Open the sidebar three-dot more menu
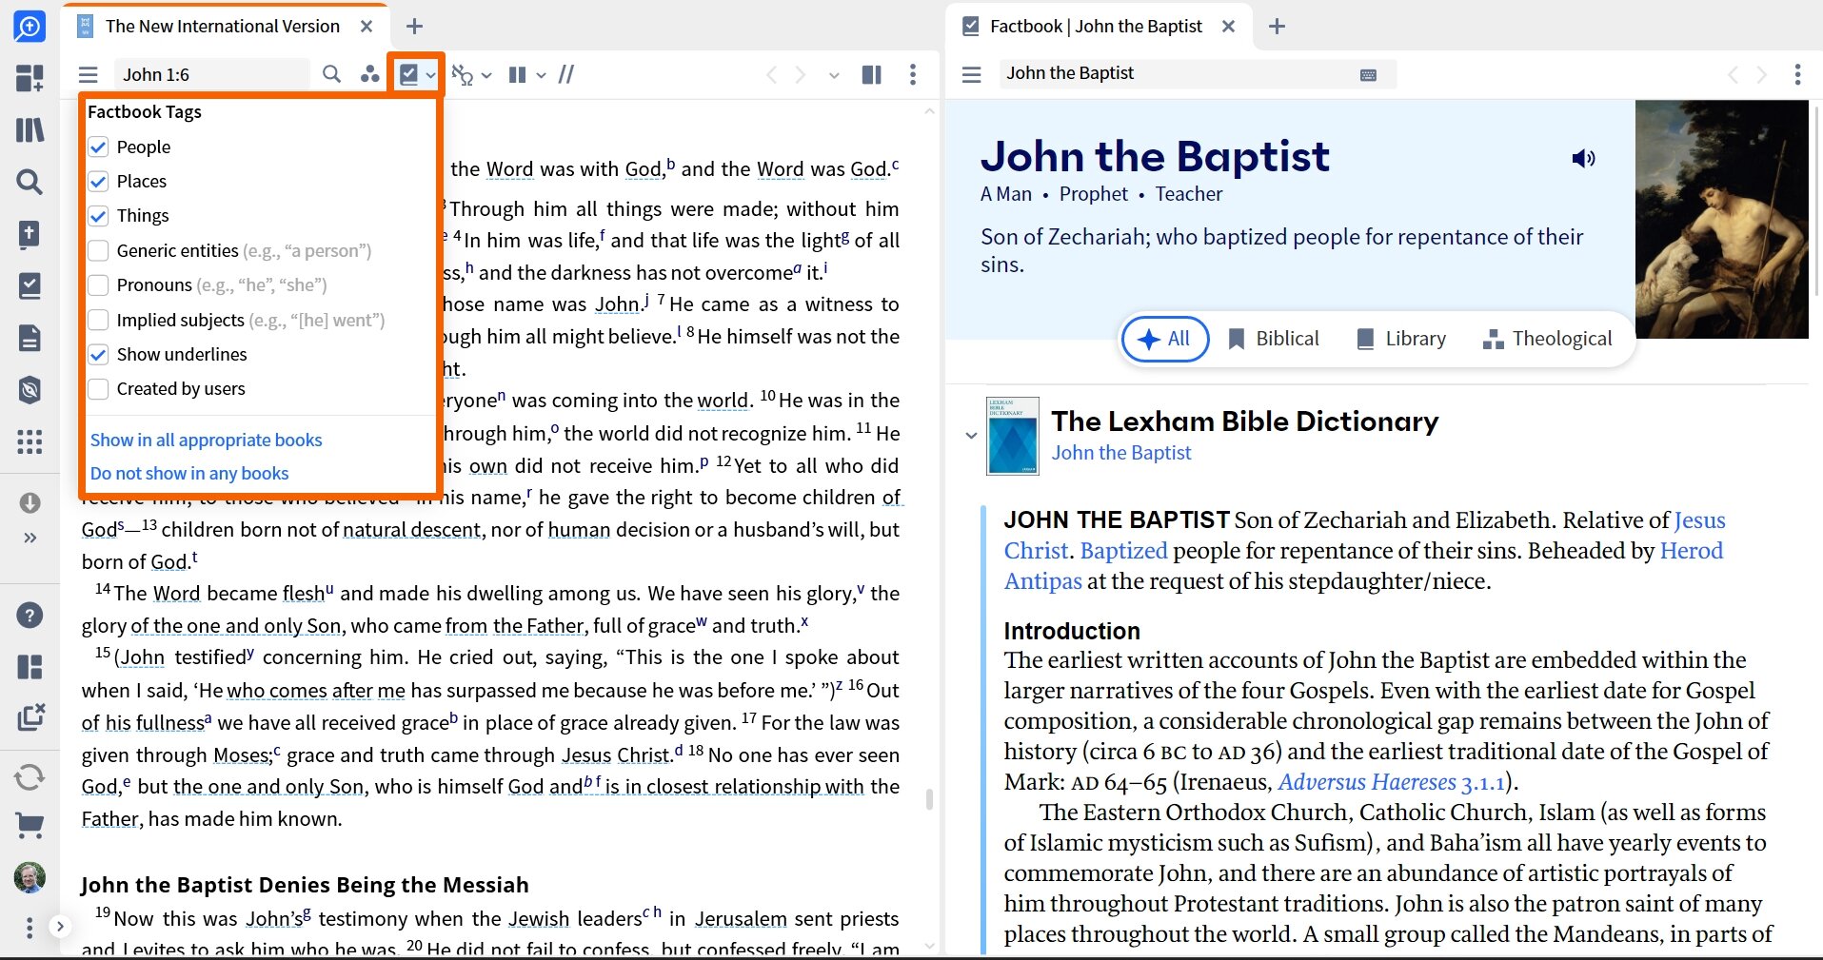This screenshot has width=1823, height=960. coord(30,927)
